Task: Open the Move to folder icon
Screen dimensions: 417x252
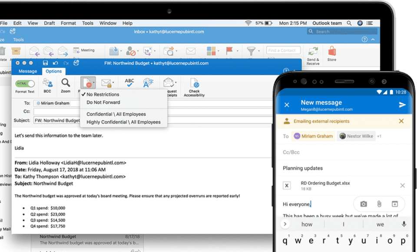Action: (x=114, y=51)
